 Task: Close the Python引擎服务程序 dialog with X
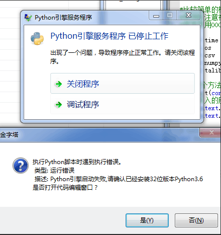[x=188, y=15]
